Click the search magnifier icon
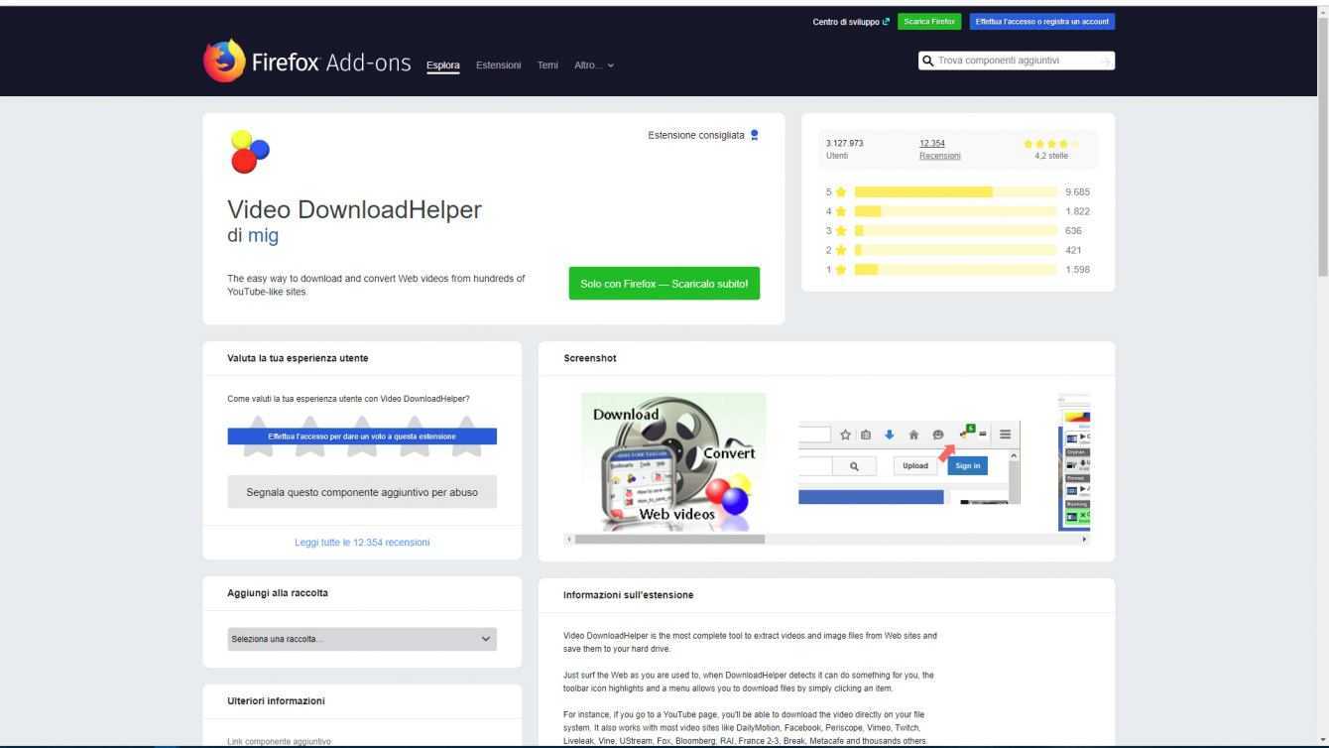 (x=928, y=61)
